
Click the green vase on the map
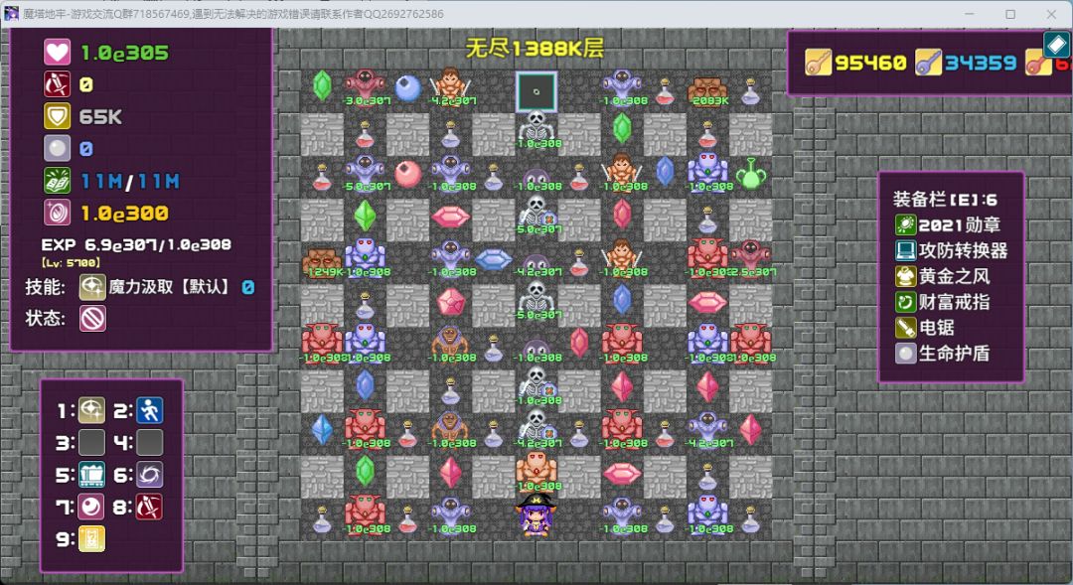point(751,173)
